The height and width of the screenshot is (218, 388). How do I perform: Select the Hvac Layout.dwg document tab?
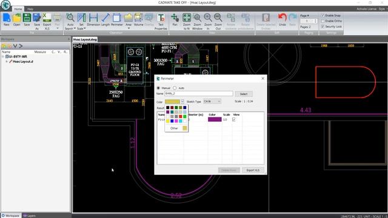pos(85,39)
